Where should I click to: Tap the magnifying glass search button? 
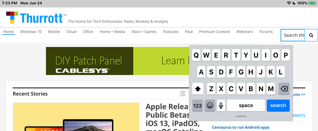pos(311,35)
